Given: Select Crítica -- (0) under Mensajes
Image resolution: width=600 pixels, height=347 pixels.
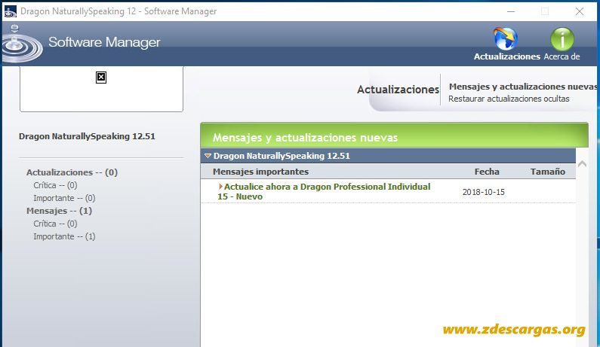Looking at the screenshot, I should tap(55, 224).
